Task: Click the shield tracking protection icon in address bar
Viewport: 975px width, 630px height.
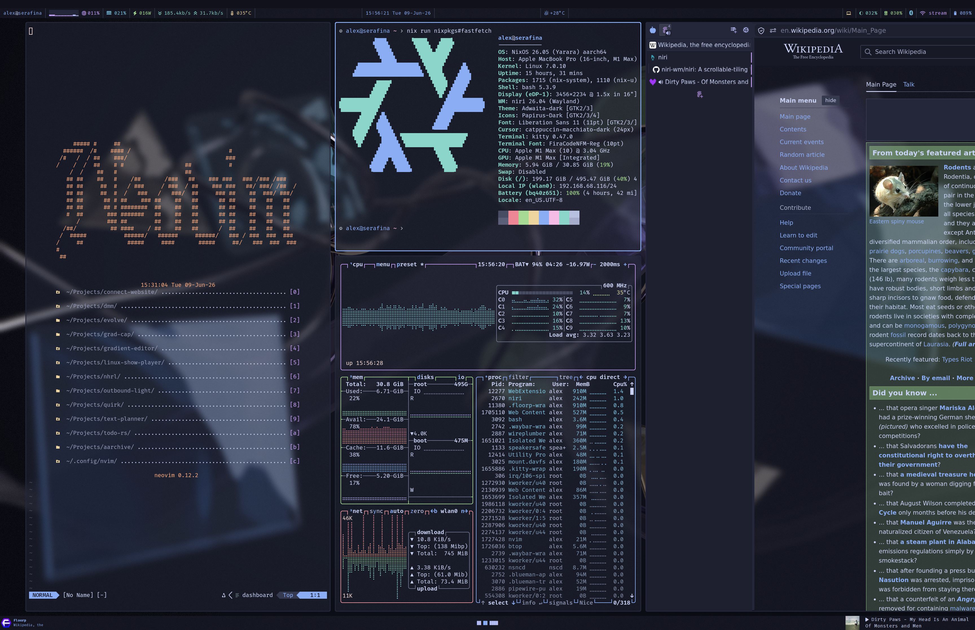Action: (761, 31)
